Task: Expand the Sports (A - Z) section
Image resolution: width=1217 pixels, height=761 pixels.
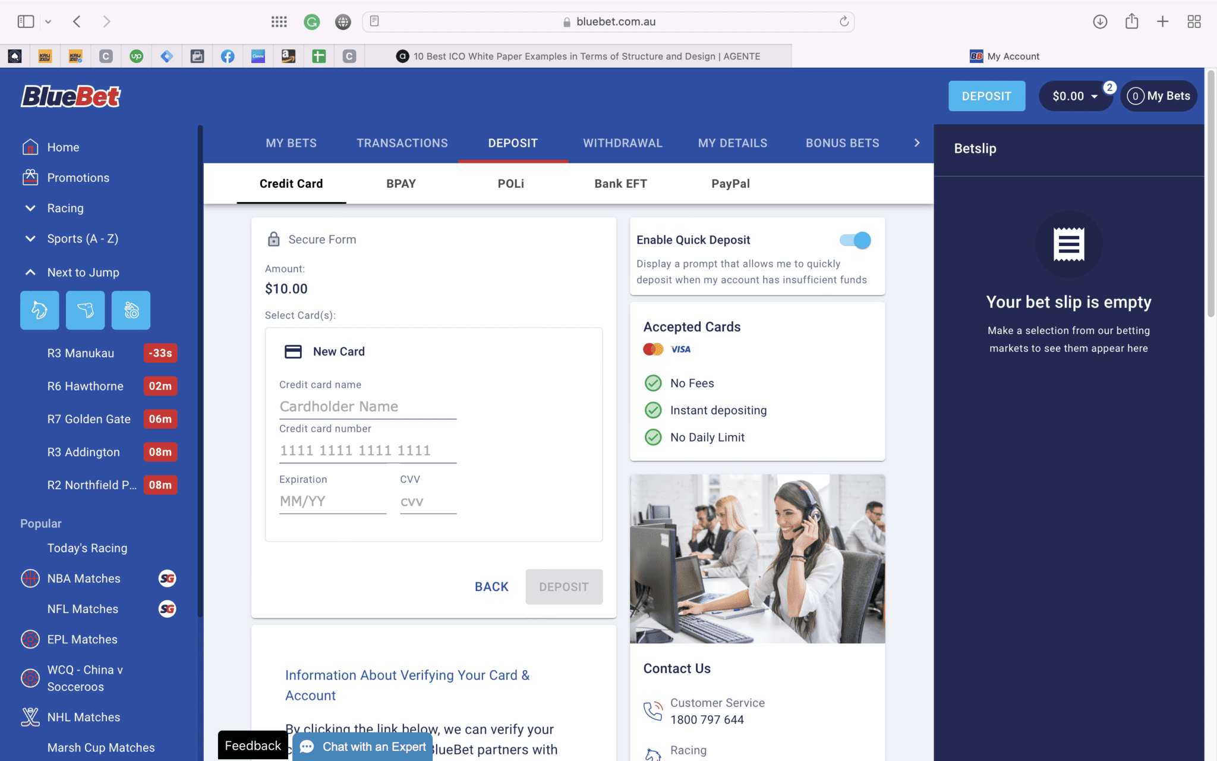Action: pyautogui.click(x=30, y=238)
